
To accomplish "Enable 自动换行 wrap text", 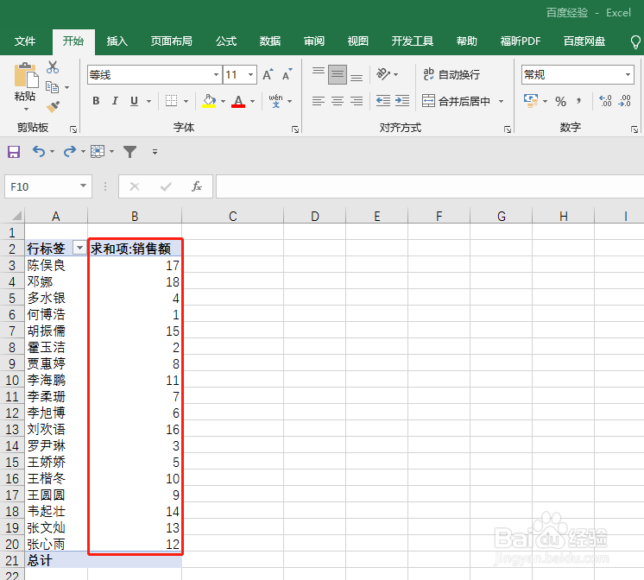I will pos(451,74).
